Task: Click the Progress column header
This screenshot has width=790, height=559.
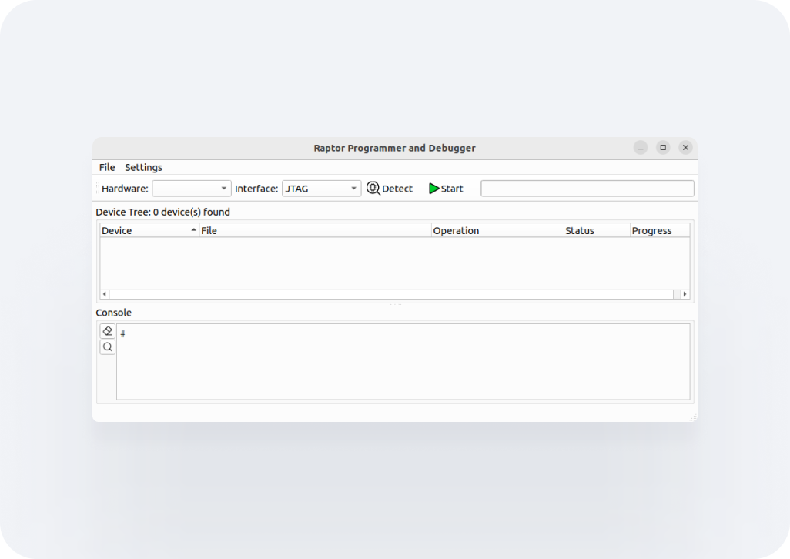Action: tap(660, 231)
